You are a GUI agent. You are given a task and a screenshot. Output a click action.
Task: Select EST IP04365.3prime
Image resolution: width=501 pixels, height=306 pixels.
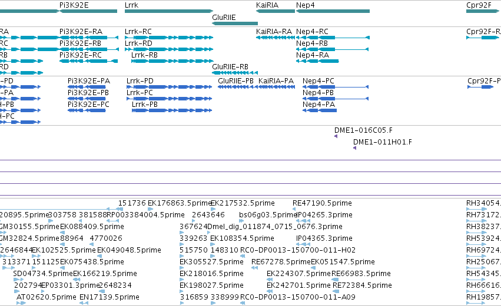point(324,238)
